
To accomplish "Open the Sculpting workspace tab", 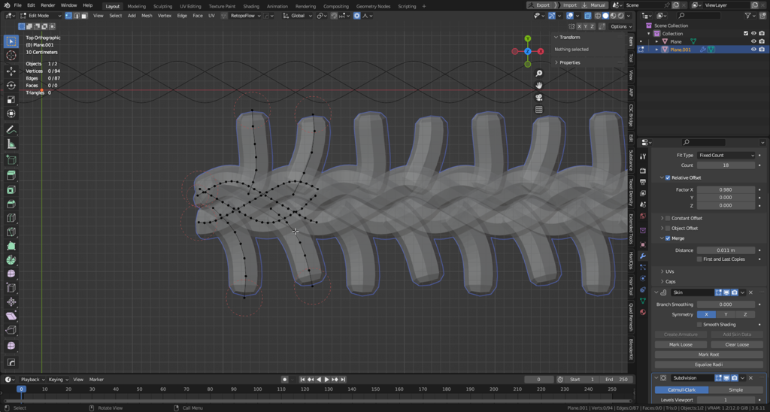I will [162, 6].
